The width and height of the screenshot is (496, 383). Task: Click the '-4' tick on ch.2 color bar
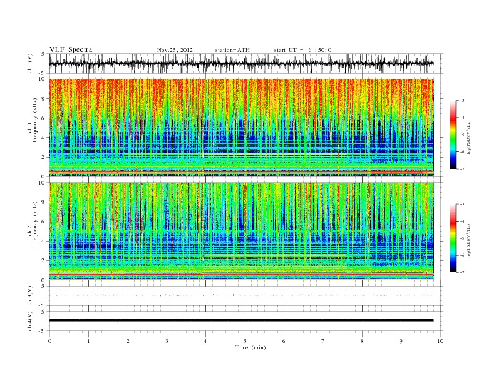tap(462, 221)
